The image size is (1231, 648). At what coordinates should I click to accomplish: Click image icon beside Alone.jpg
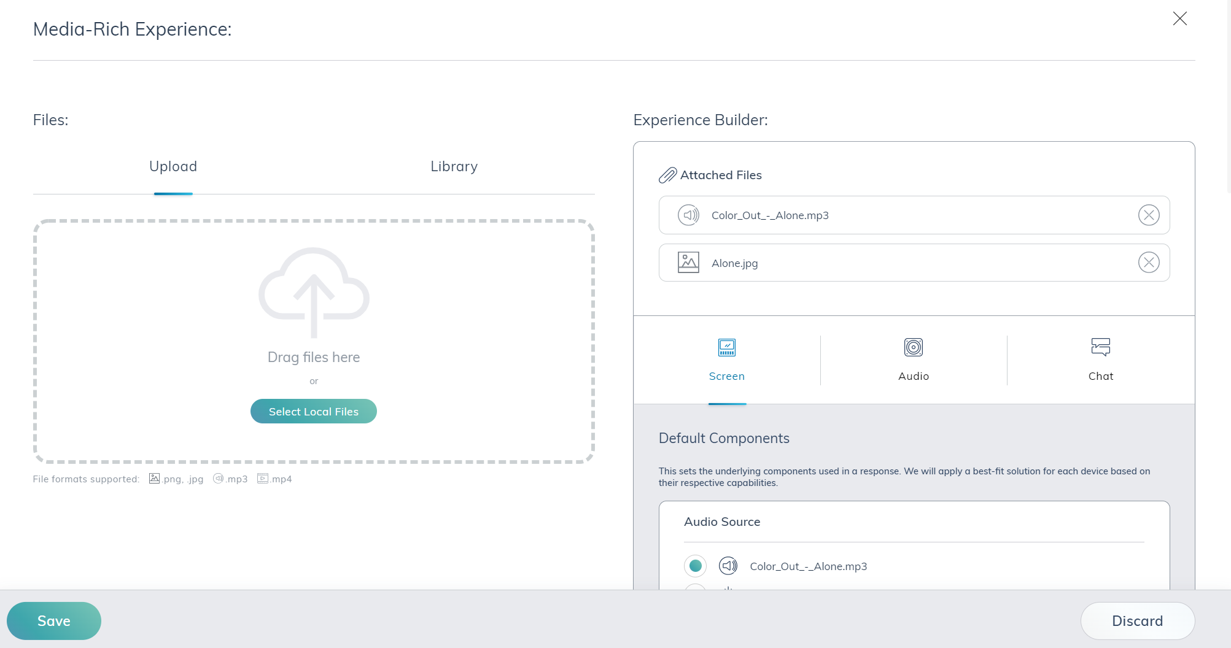coord(688,263)
